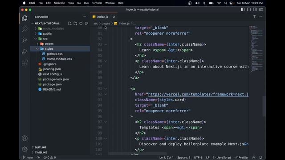Create a new file in NEXTJS-TUTORIAL
This screenshot has height=160, width=285.
(x=69, y=24)
